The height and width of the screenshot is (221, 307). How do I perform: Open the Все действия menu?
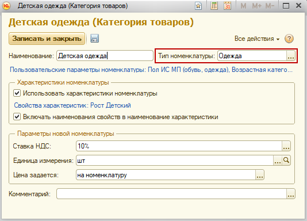tap(257, 39)
